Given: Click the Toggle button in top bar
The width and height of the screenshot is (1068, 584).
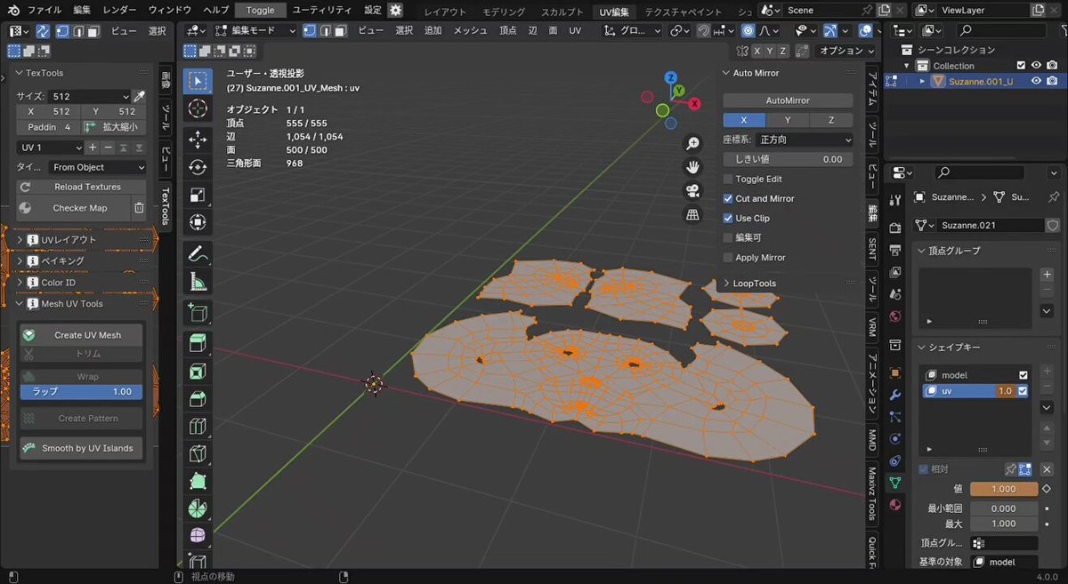Looking at the screenshot, I should click(x=261, y=10).
